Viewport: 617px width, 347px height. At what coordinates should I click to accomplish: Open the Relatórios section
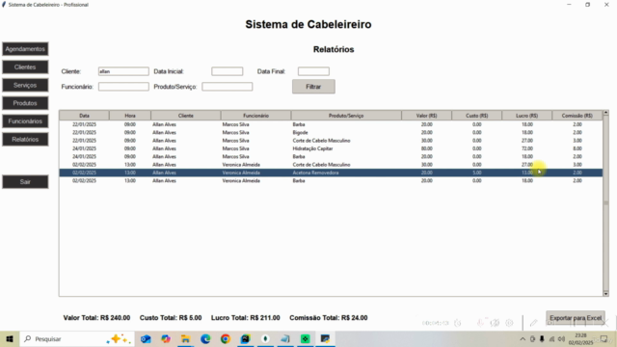pos(25,140)
